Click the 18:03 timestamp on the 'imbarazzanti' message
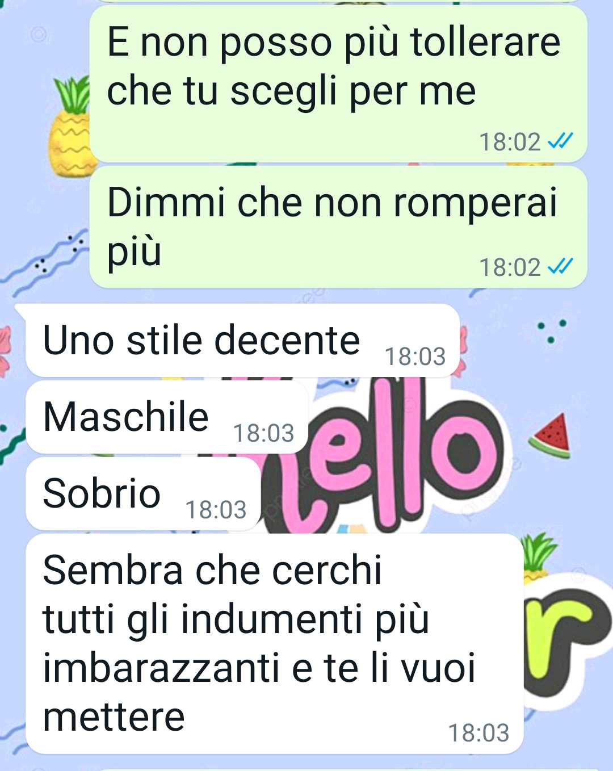This screenshot has width=613, height=771. pos(478,733)
